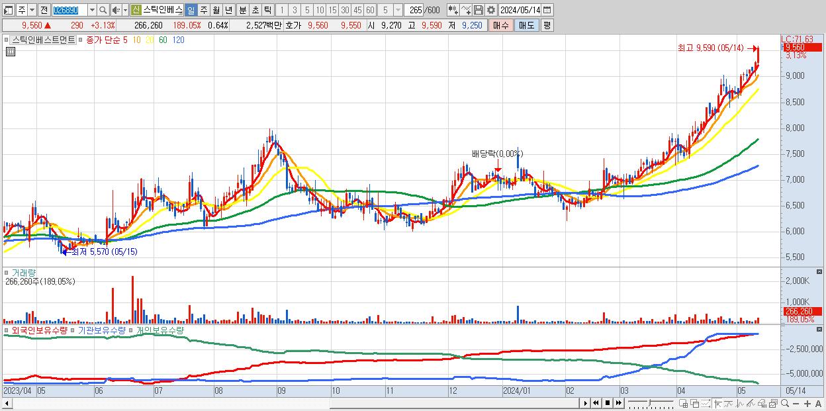Expand the stock code history dropdown
The height and width of the screenshot is (411, 826).
click(92, 10)
